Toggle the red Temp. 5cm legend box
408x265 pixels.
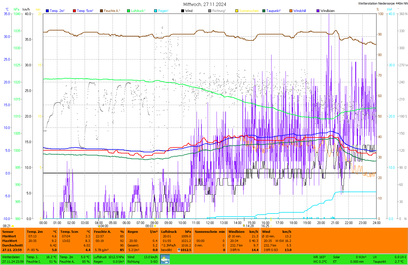point(74,11)
